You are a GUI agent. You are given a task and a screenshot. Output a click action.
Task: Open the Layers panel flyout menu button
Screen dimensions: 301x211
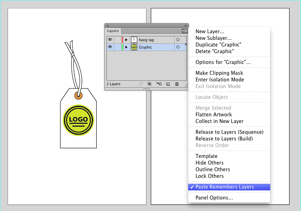185,31
